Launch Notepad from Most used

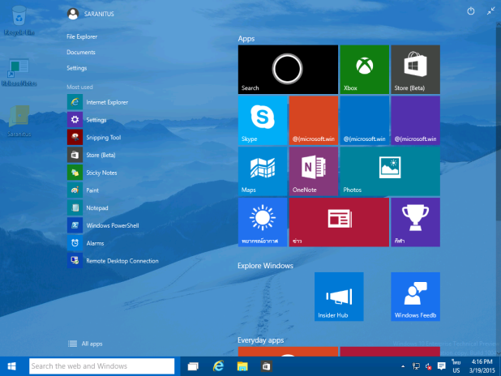[88, 208]
